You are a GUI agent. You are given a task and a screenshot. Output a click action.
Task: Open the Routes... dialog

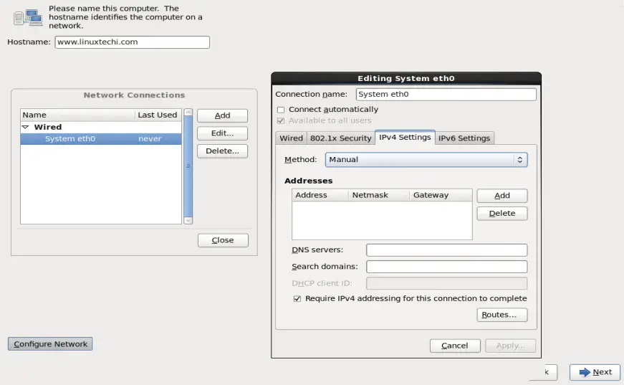point(502,315)
